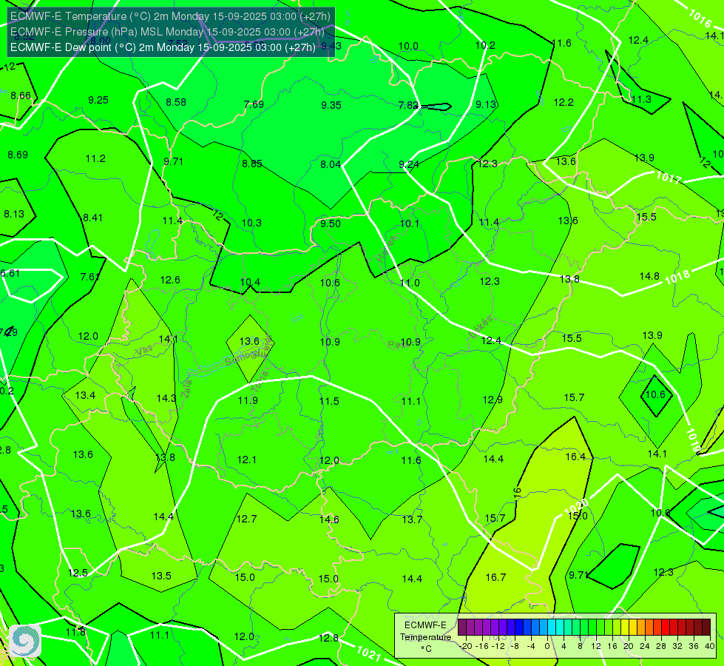
Task: Click the temperature value 14.3
Action: tap(166, 398)
